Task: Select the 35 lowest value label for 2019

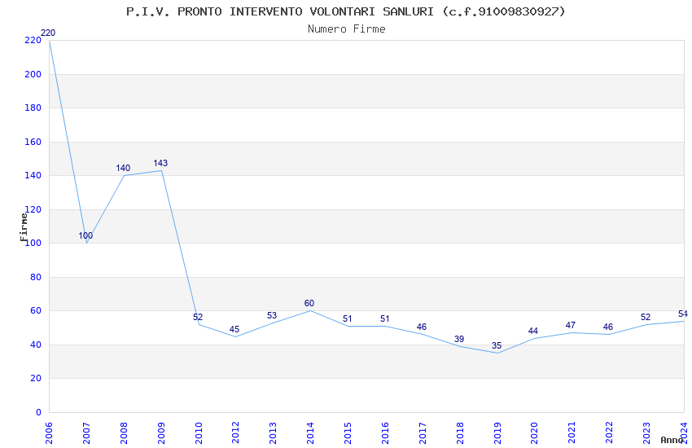Action: point(497,345)
